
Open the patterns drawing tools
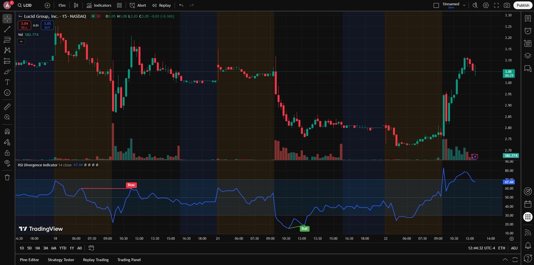(7, 50)
